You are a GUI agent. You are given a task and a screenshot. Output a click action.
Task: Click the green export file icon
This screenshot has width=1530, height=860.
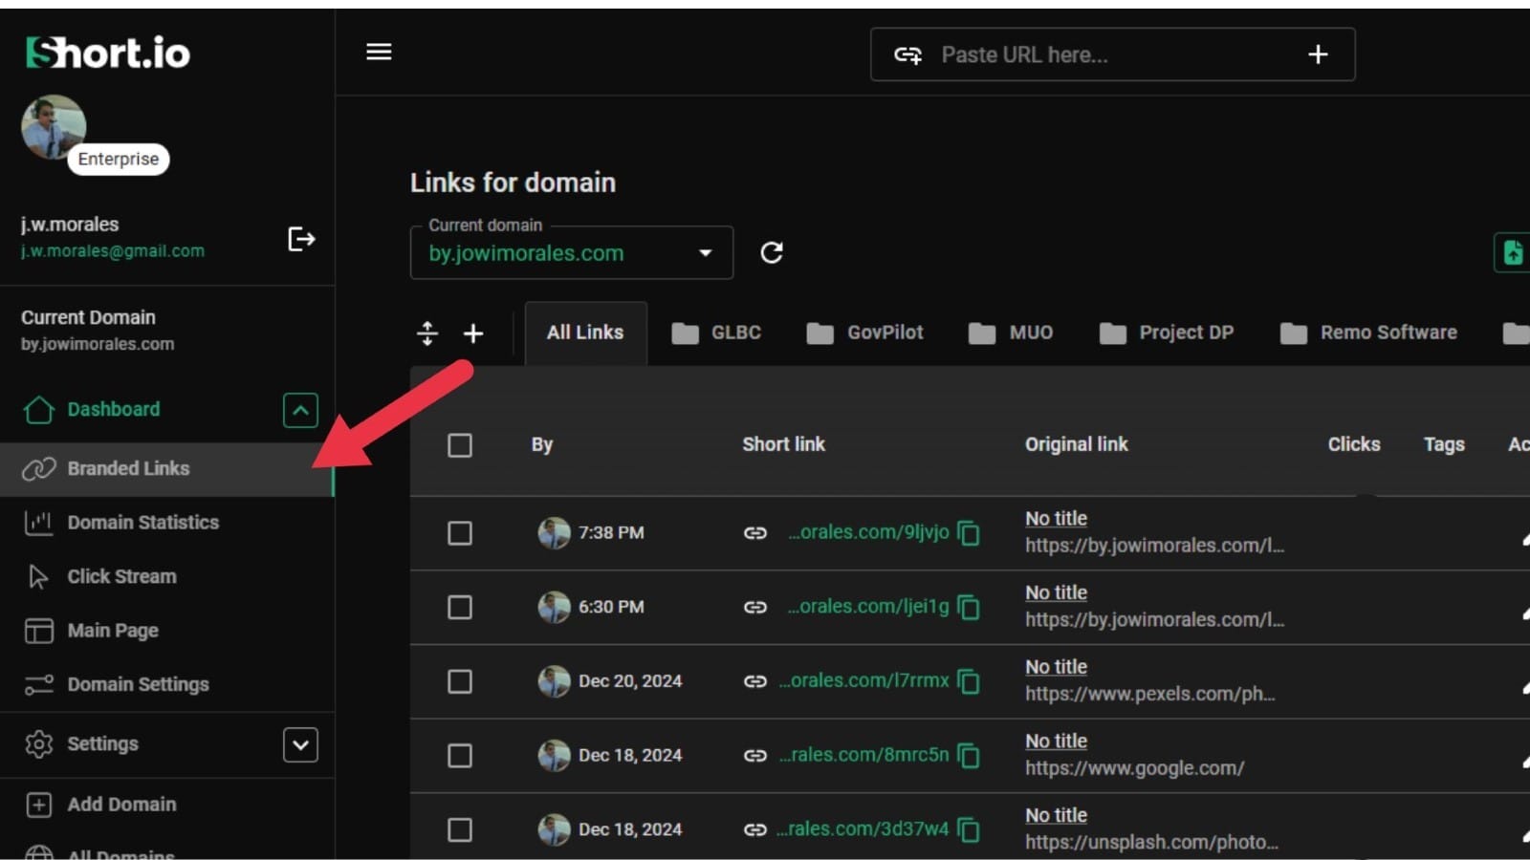1513,252
